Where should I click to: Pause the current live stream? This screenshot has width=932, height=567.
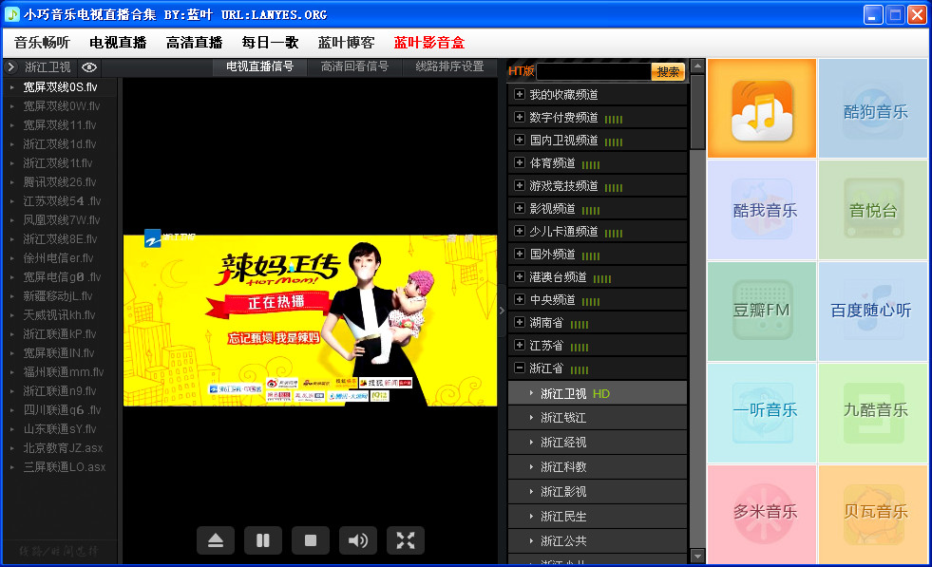(262, 539)
